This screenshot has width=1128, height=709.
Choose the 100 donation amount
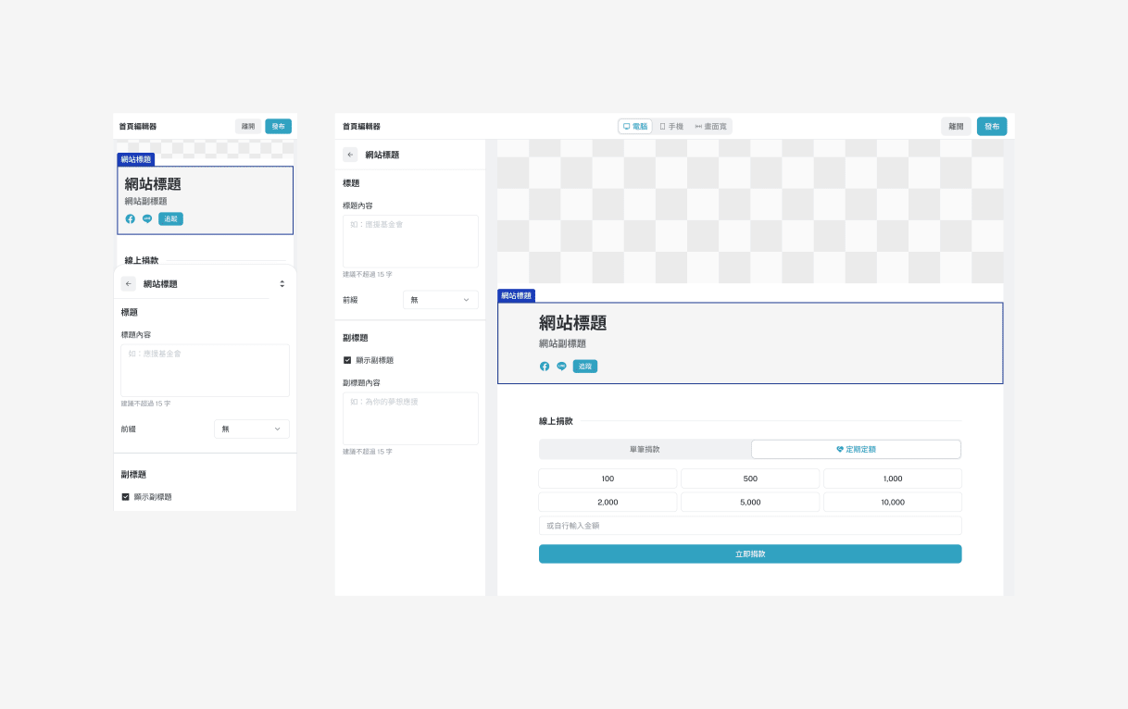coord(608,479)
